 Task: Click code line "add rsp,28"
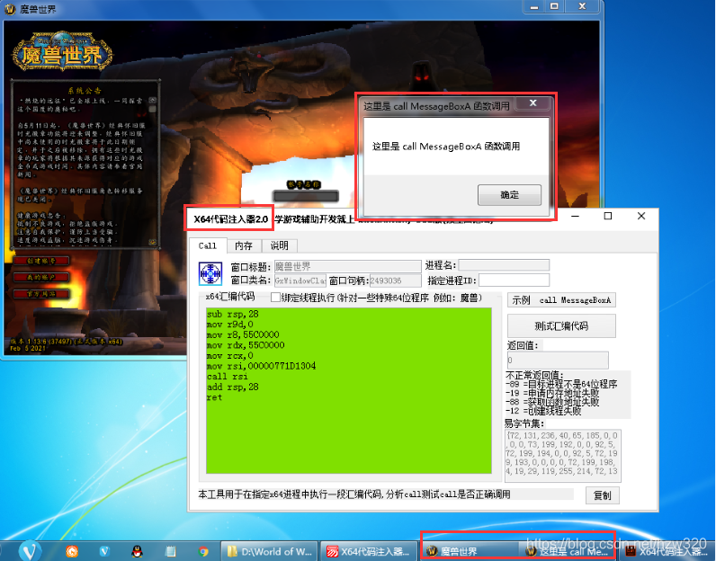(232, 387)
